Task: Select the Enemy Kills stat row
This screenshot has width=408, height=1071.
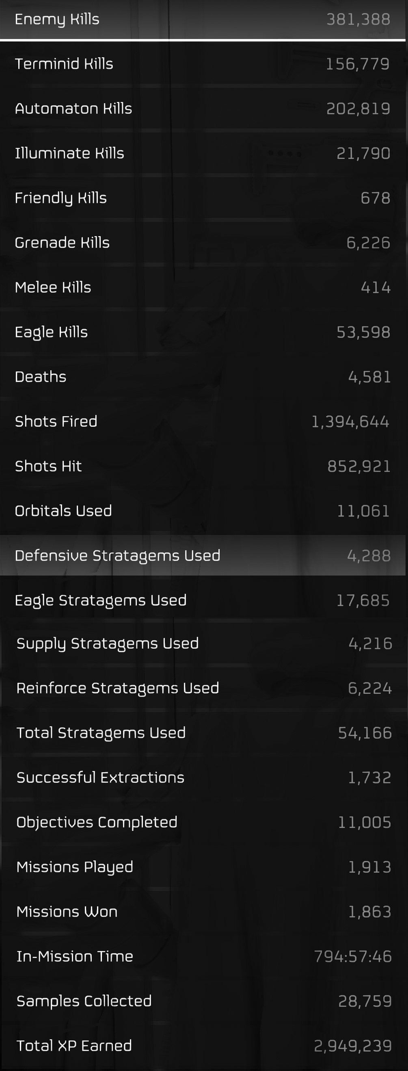Action: pyautogui.click(x=203, y=20)
